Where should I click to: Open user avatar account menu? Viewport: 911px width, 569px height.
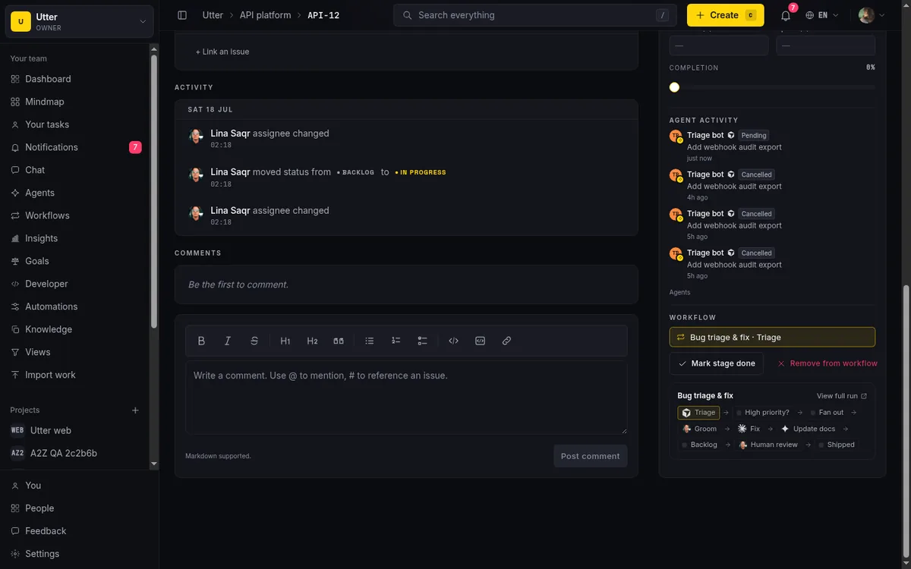point(872,15)
